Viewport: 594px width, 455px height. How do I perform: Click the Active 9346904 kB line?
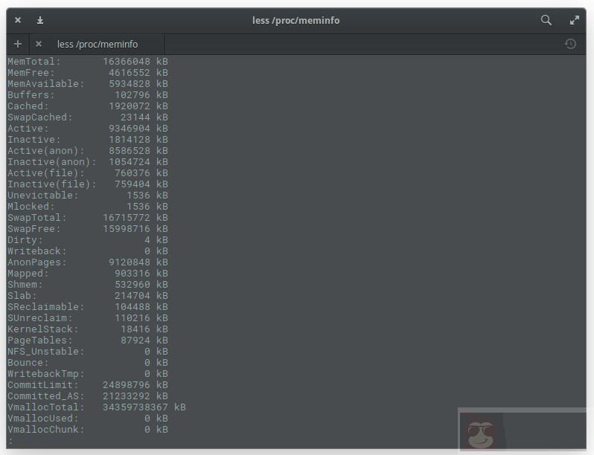point(88,128)
